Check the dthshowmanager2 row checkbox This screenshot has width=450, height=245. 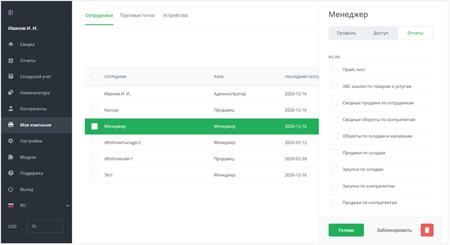click(95, 142)
